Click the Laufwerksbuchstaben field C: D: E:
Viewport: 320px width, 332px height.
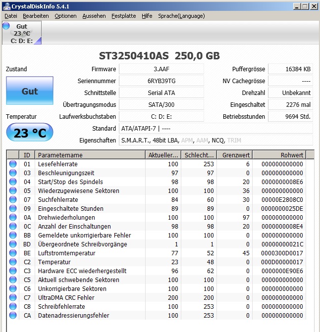[161, 116]
